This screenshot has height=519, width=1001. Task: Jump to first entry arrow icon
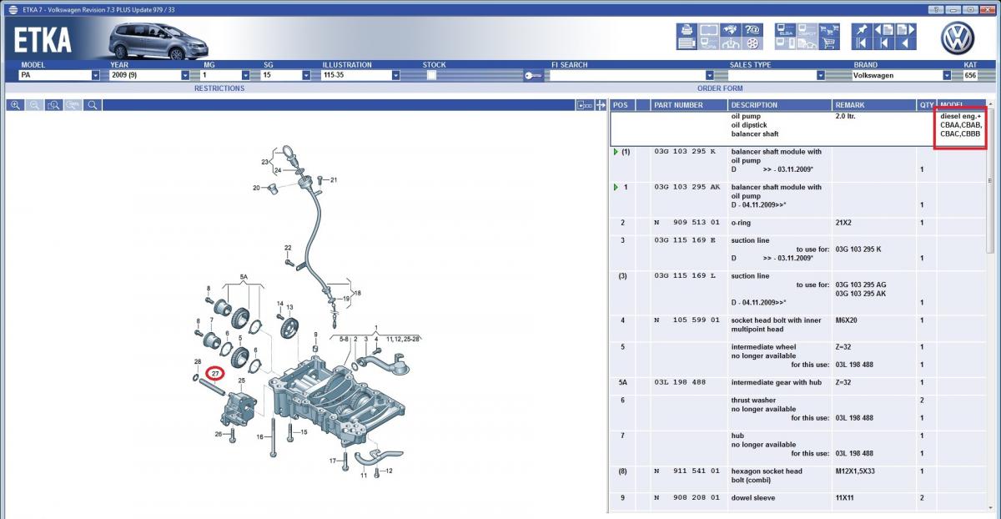click(x=862, y=43)
